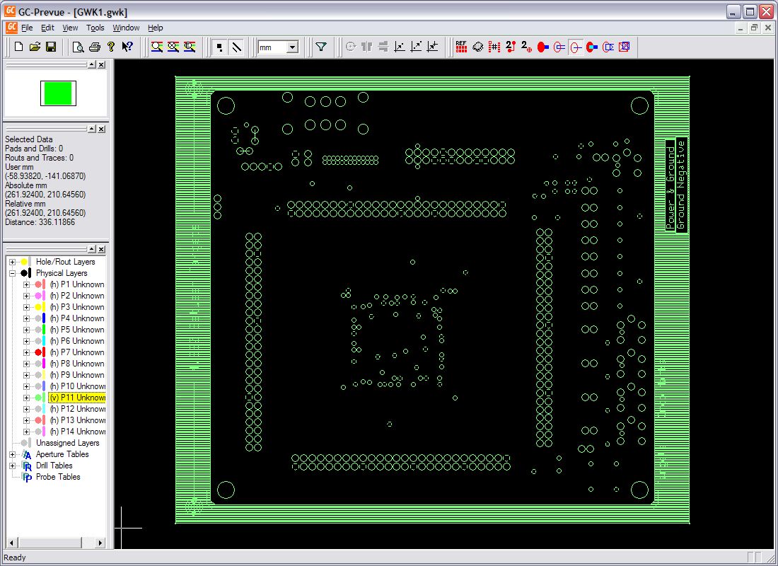This screenshot has height=566, width=778.
Task: Open a file with the folder icon
Action: (35, 47)
